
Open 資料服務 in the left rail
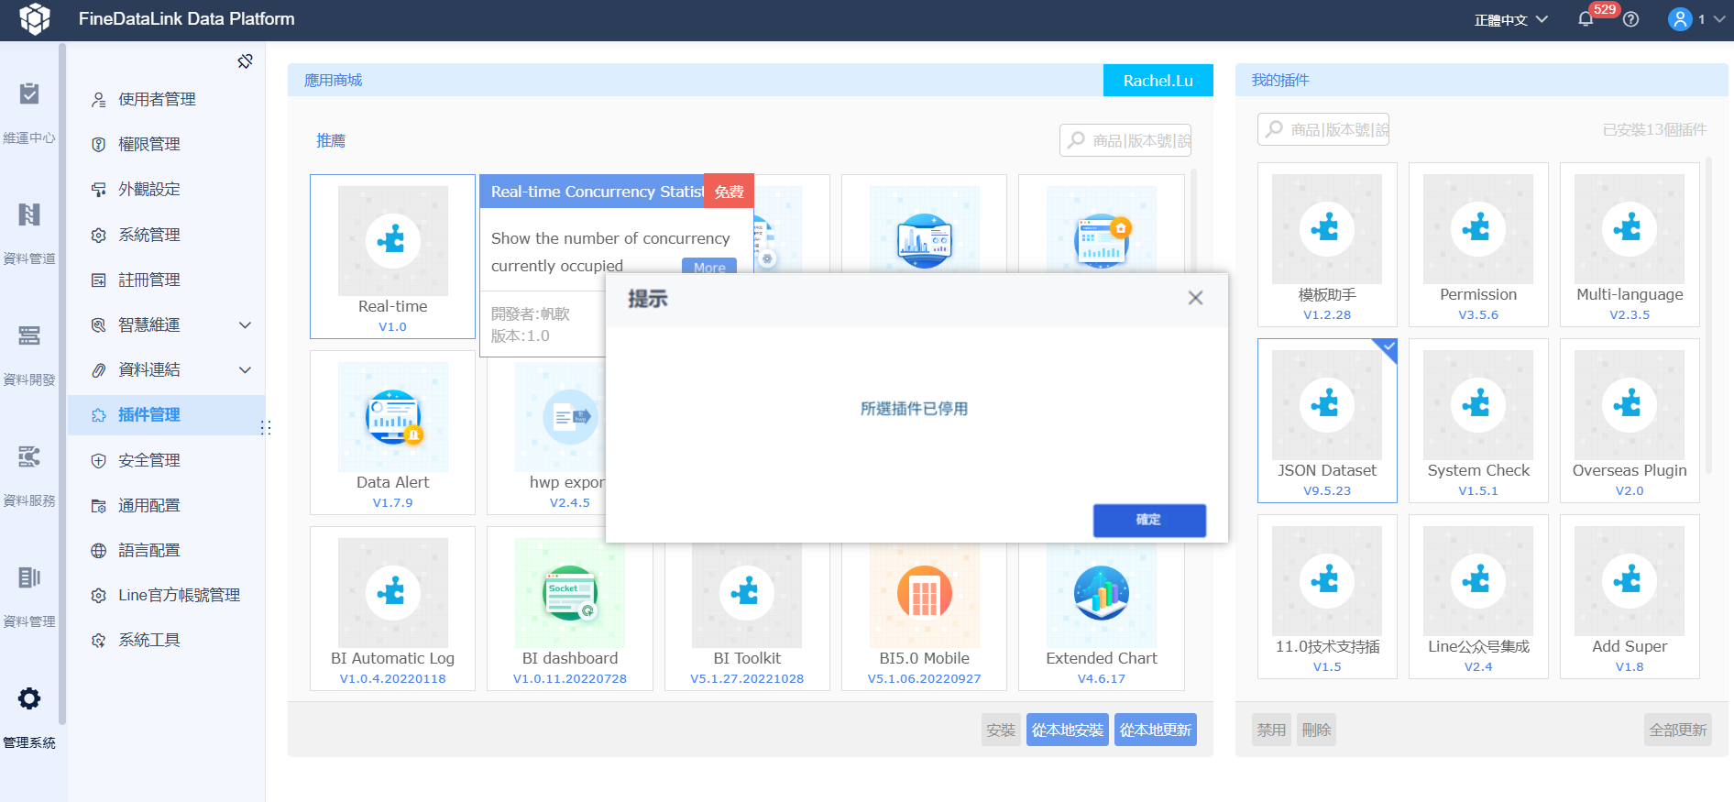coord(29,477)
